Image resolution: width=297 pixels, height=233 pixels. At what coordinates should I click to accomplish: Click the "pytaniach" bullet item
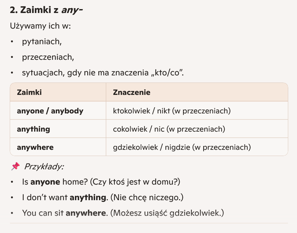click(x=42, y=42)
